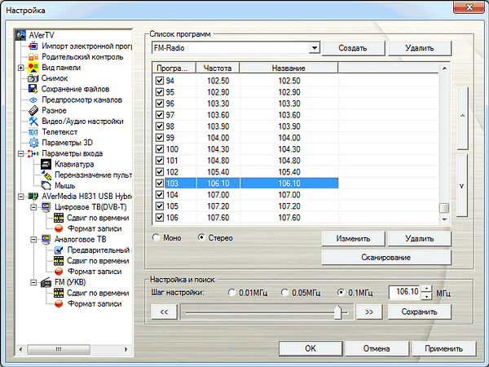Screen dimensions: 489x367
Task: Select 0.01МГц tuning step
Action: point(231,293)
